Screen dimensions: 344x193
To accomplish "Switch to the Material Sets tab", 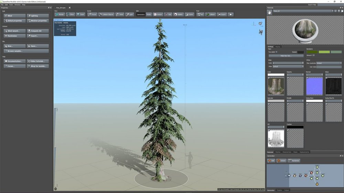I will click(287, 152).
